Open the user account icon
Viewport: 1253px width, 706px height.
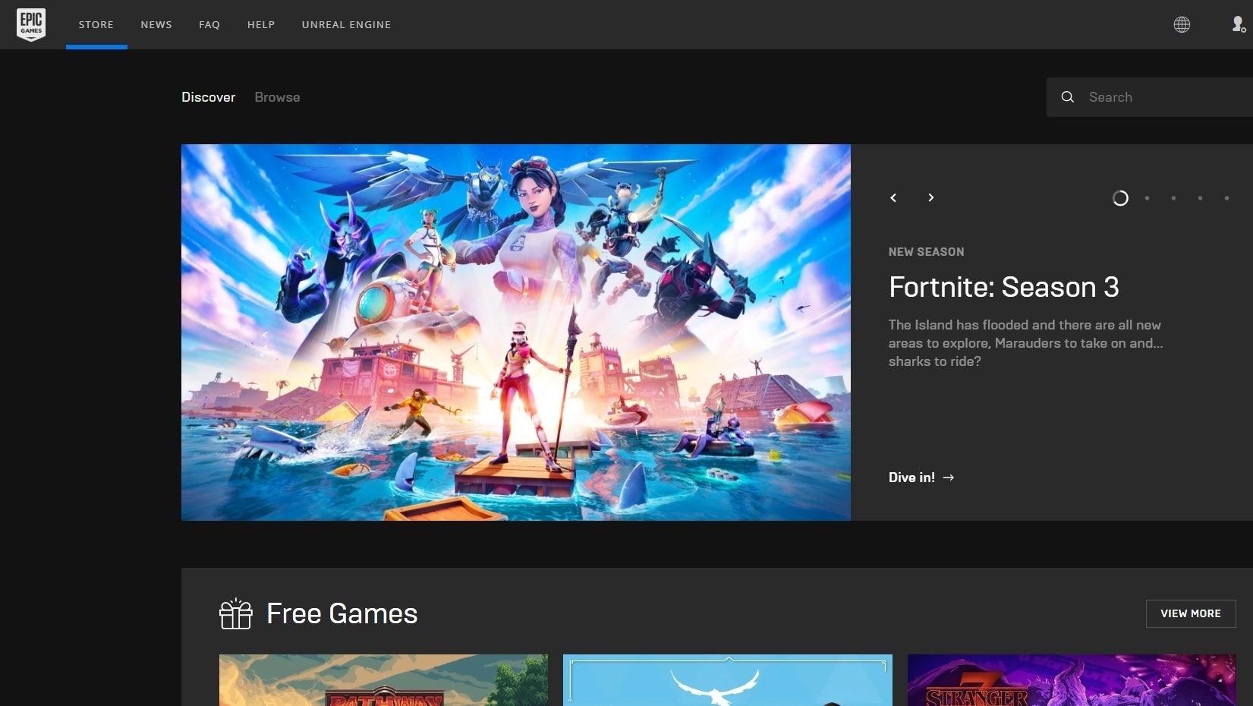1238,24
